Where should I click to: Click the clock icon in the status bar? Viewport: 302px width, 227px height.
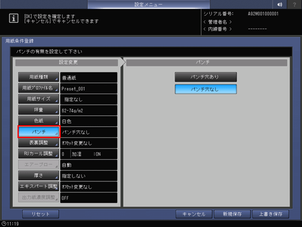(4, 223)
